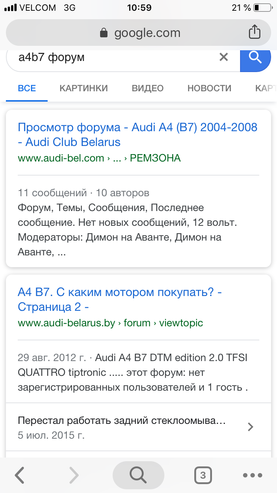The image size is (277, 493).
Task: Open the bottom toolbar search icon
Action: (138, 475)
